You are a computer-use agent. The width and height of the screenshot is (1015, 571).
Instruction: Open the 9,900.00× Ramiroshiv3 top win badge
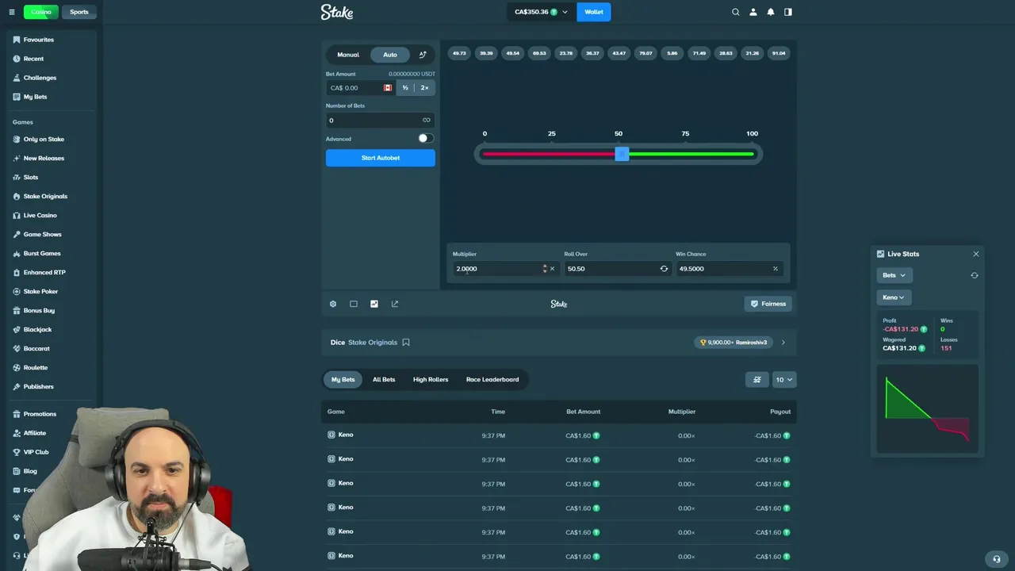(x=733, y=343)
